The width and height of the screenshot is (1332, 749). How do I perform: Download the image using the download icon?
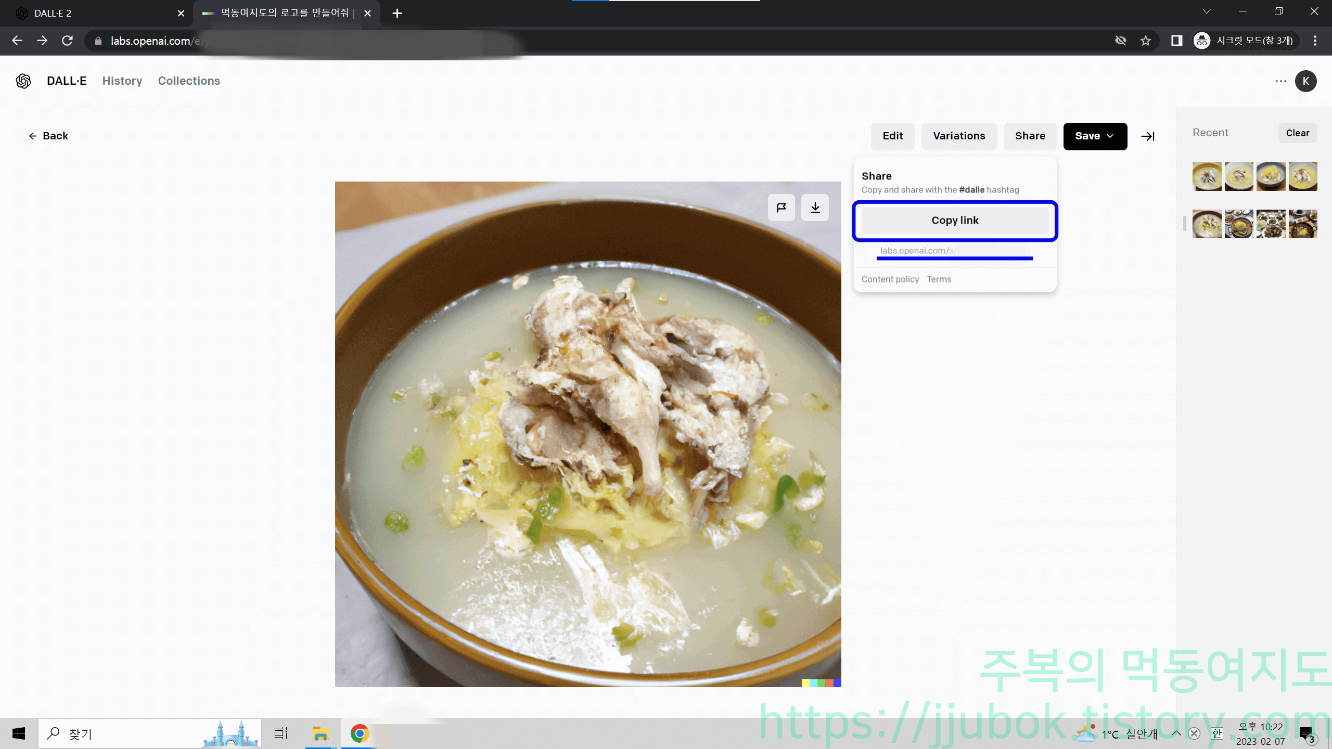(x=815, y=207)
